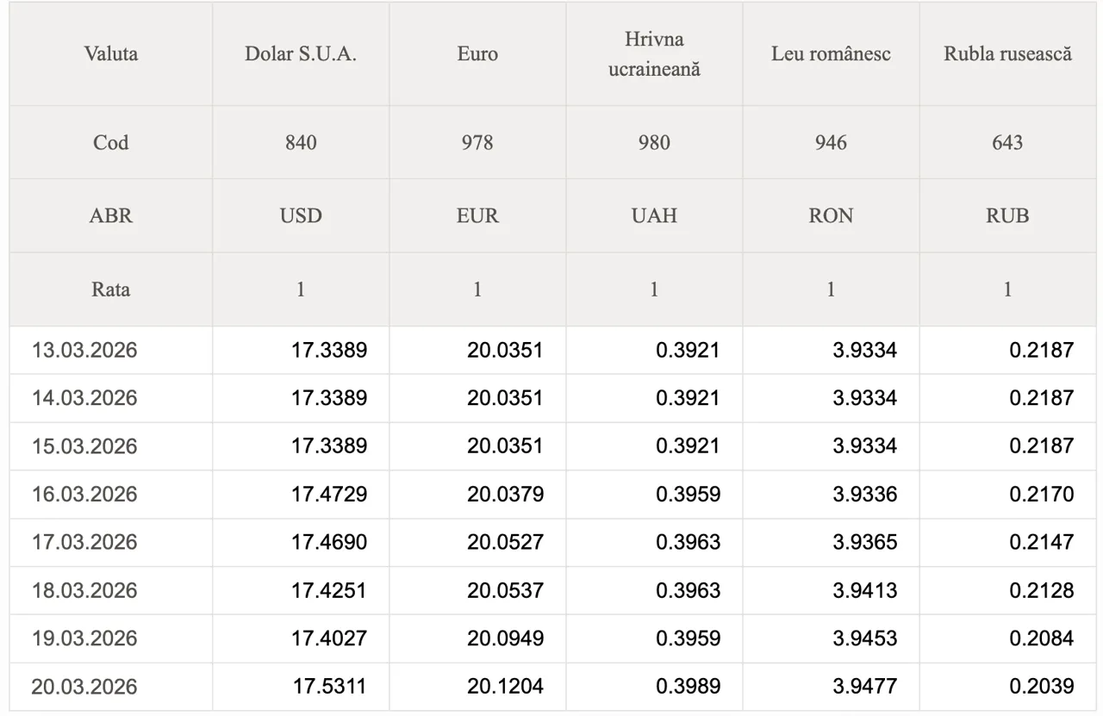This screenshot has width=1103, height=716.
Task: Click USD rate 17.5311
Action: pyautogui.click(x=329, y=687)
